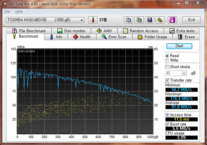
Task: Open the Help menu
Action: tap(19, 12)
